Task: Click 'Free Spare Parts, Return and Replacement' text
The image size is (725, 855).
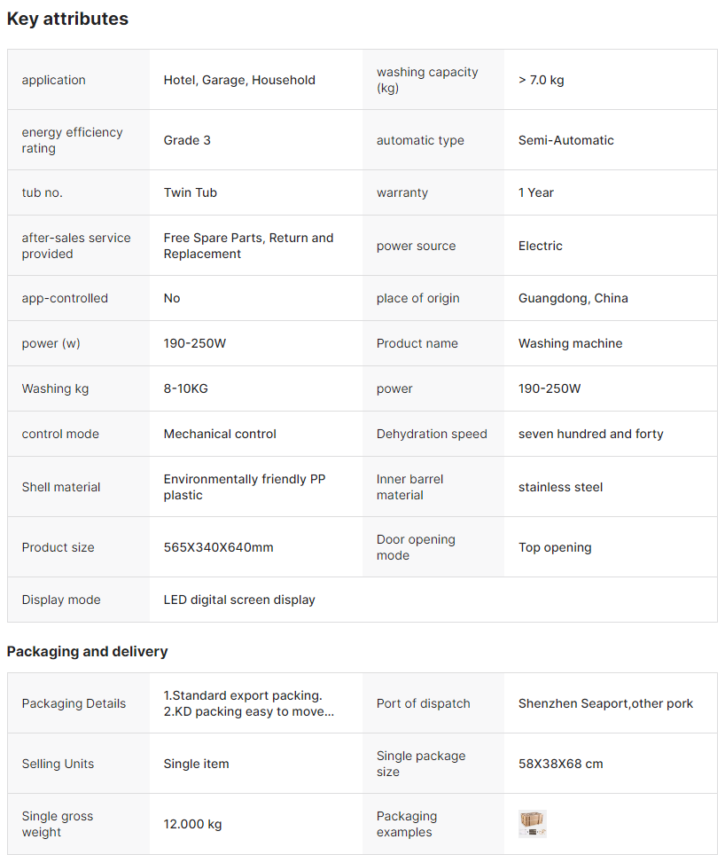Action: point(248,246)
